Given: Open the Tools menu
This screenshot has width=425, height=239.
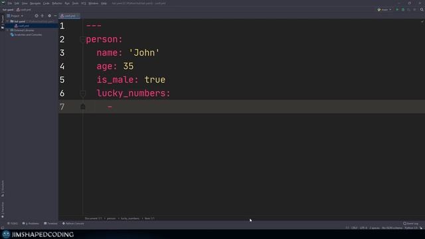Looking at the screenshot, I should (75, 3).
